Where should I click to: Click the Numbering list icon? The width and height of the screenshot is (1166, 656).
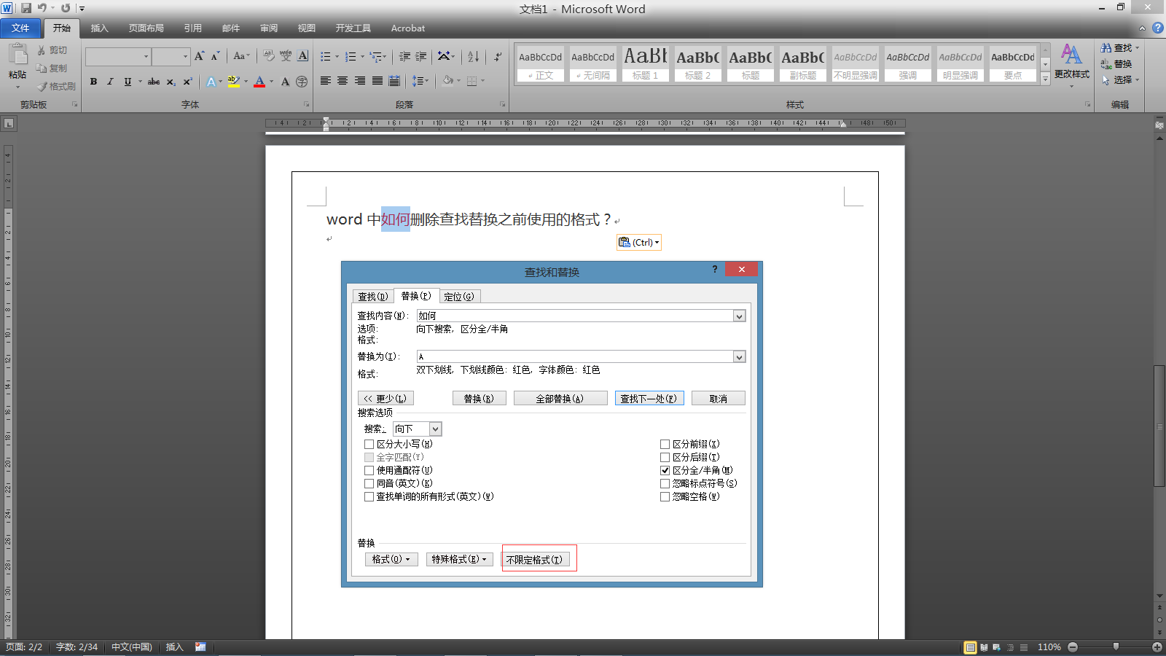[351, 56]
